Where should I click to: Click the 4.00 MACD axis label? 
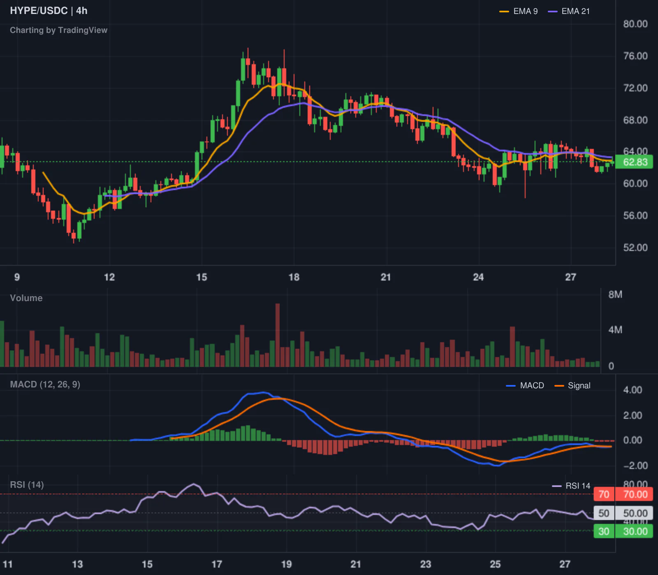(x=633, y=390)
